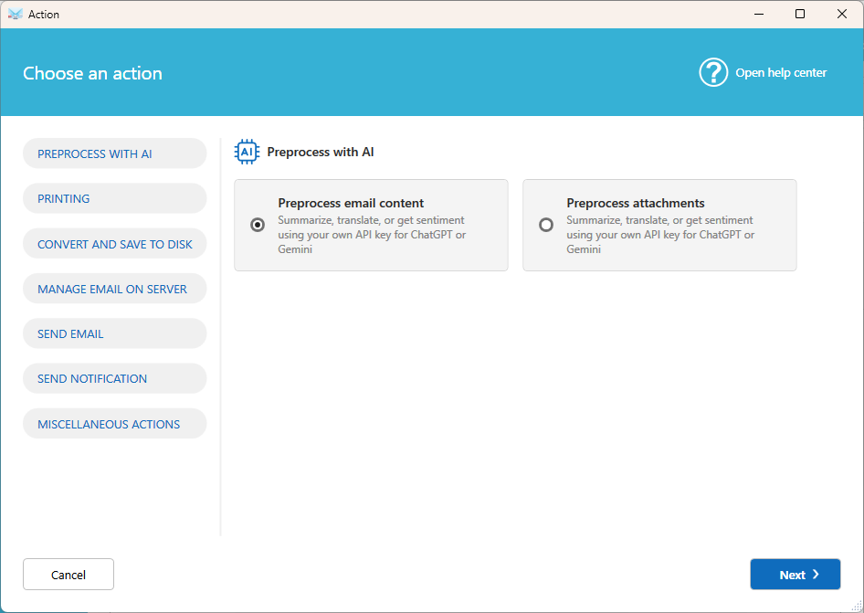The height and width of the screenshot is (613, 864).
Task: Go to the Send Notification category
Action: tap(114, 379)
